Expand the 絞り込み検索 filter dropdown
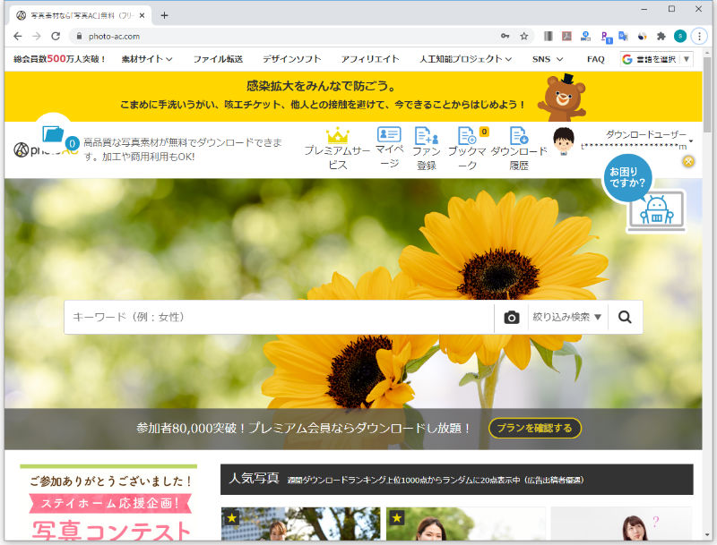The height and width of the screenshot is (545, 717). tap(567, 317)
